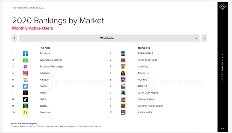Select the Netflix icon in Top Apps
The height and width of the screenshot is (133, 232).
pos(25,93)
